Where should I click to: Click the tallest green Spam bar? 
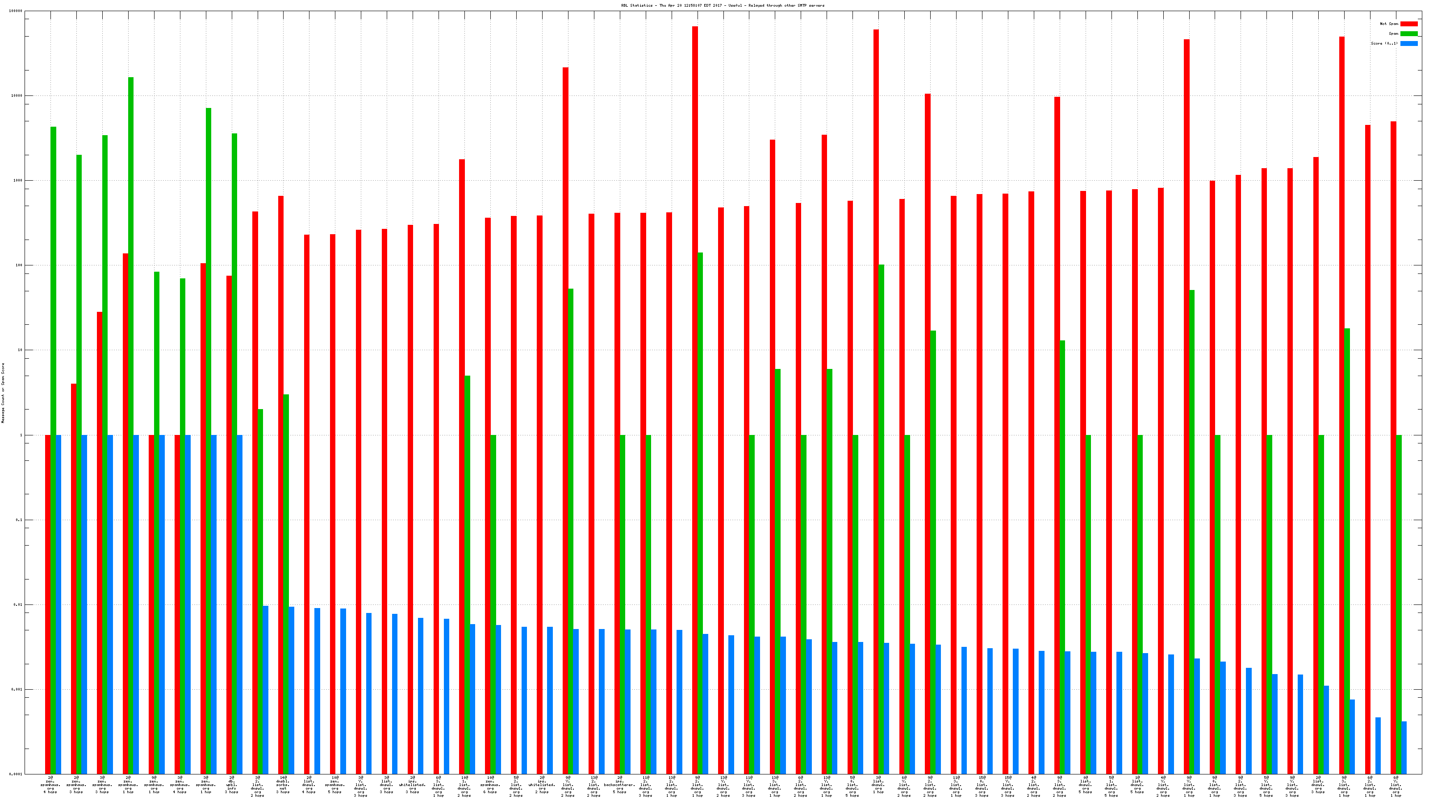pyautogui.click(x=131, y=388)
